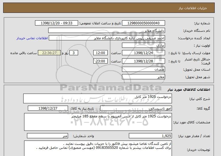The image size is (221, 156).
Task: Click the buyer organization field دانشگاه ملایر
Action: (x=106, y=30)
